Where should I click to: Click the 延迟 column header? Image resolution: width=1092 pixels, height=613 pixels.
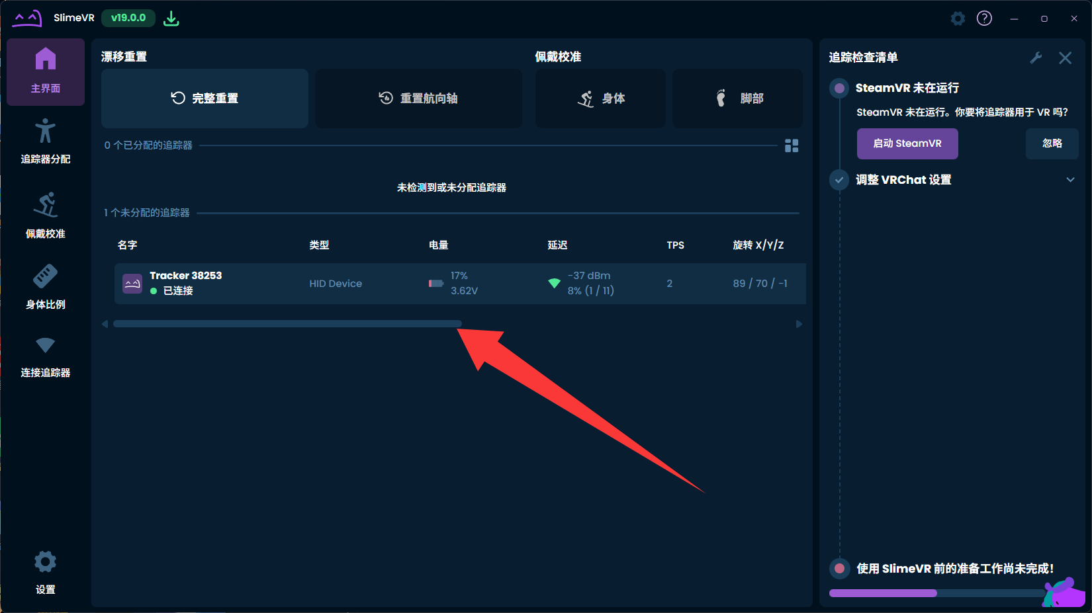pos(557,245)
